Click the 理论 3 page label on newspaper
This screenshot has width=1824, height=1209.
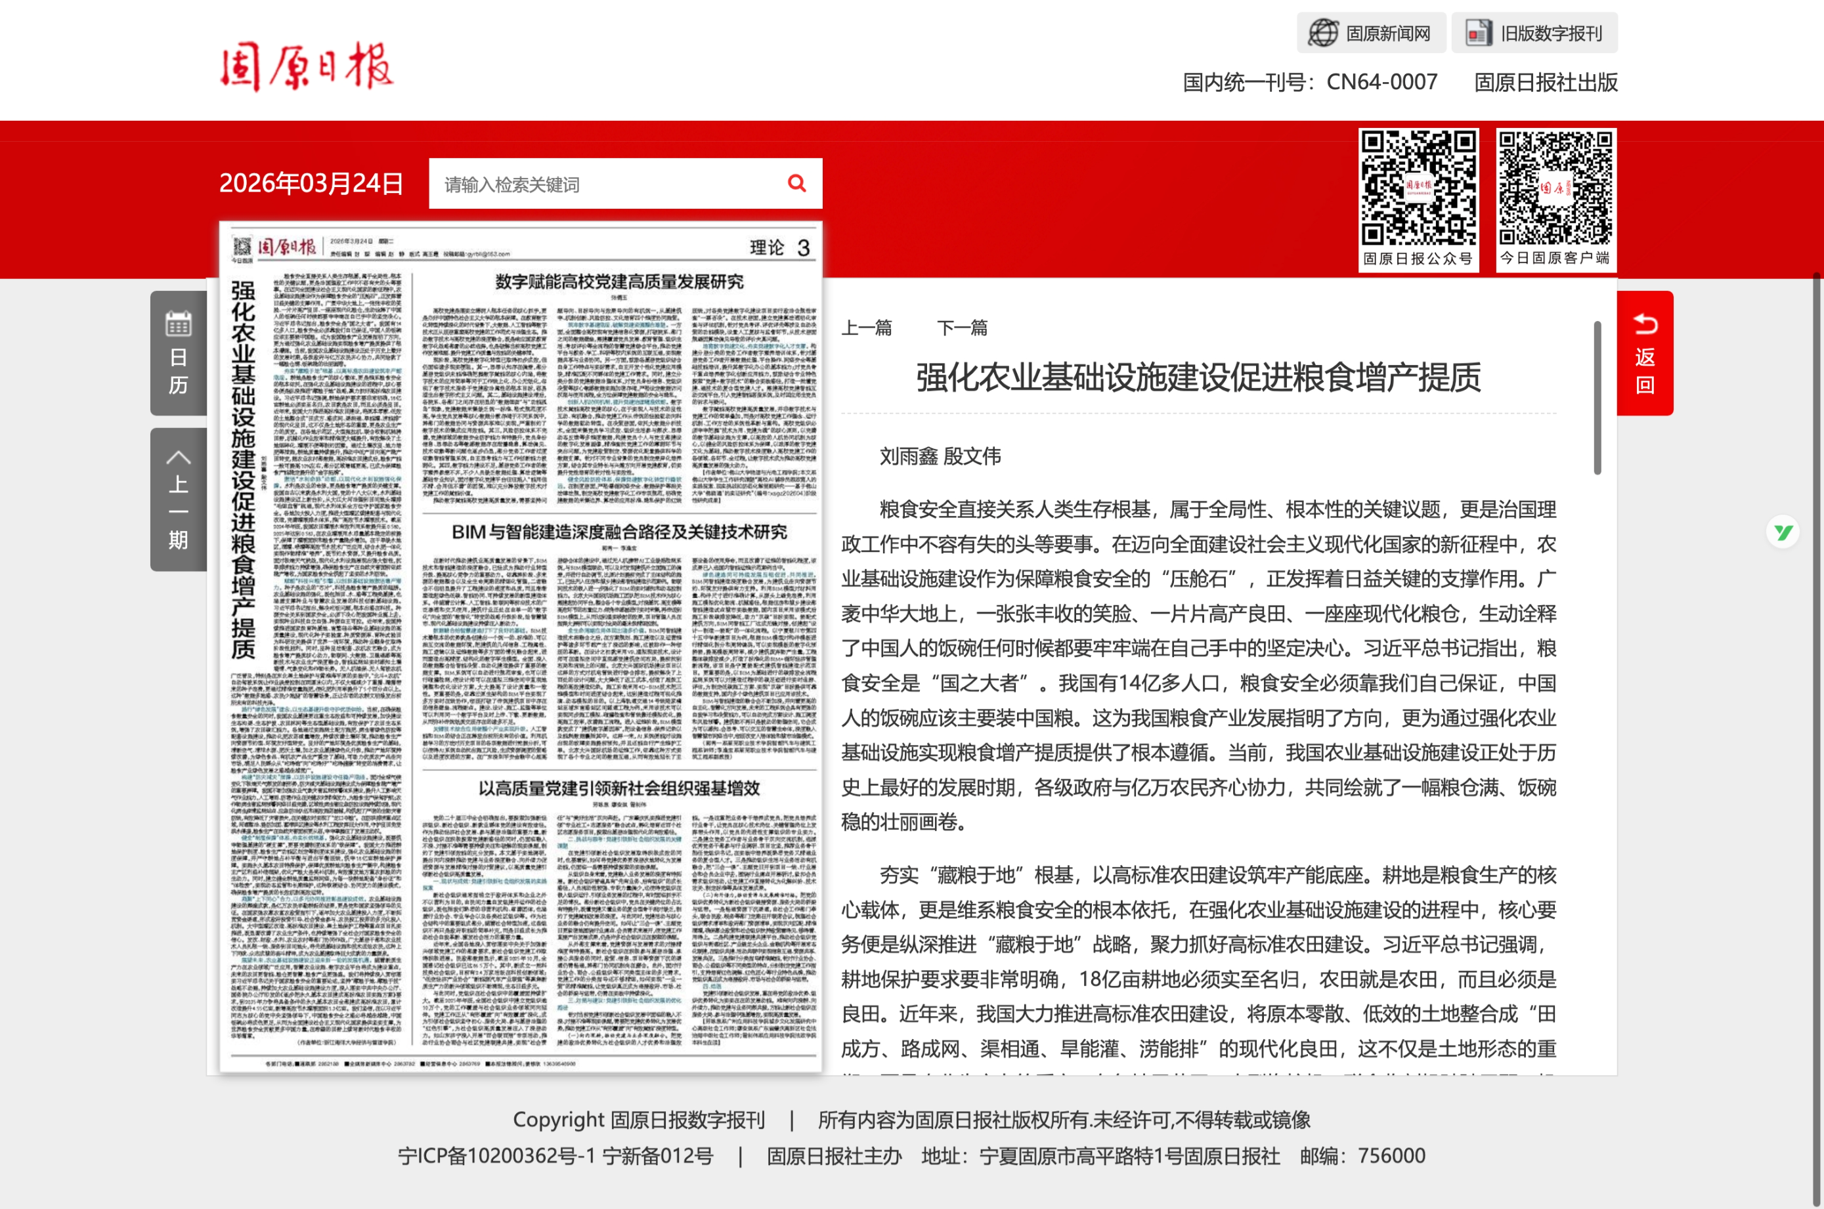780,247
